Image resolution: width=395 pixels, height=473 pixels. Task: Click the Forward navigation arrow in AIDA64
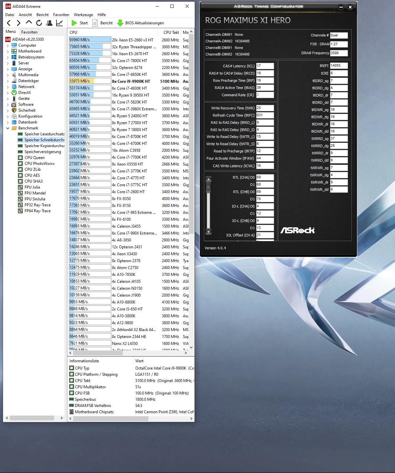[x=19, y=23]
